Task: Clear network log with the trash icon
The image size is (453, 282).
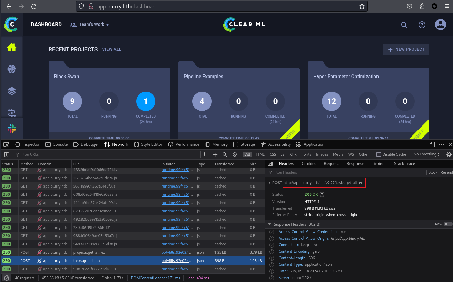Action: coord(6,154)
